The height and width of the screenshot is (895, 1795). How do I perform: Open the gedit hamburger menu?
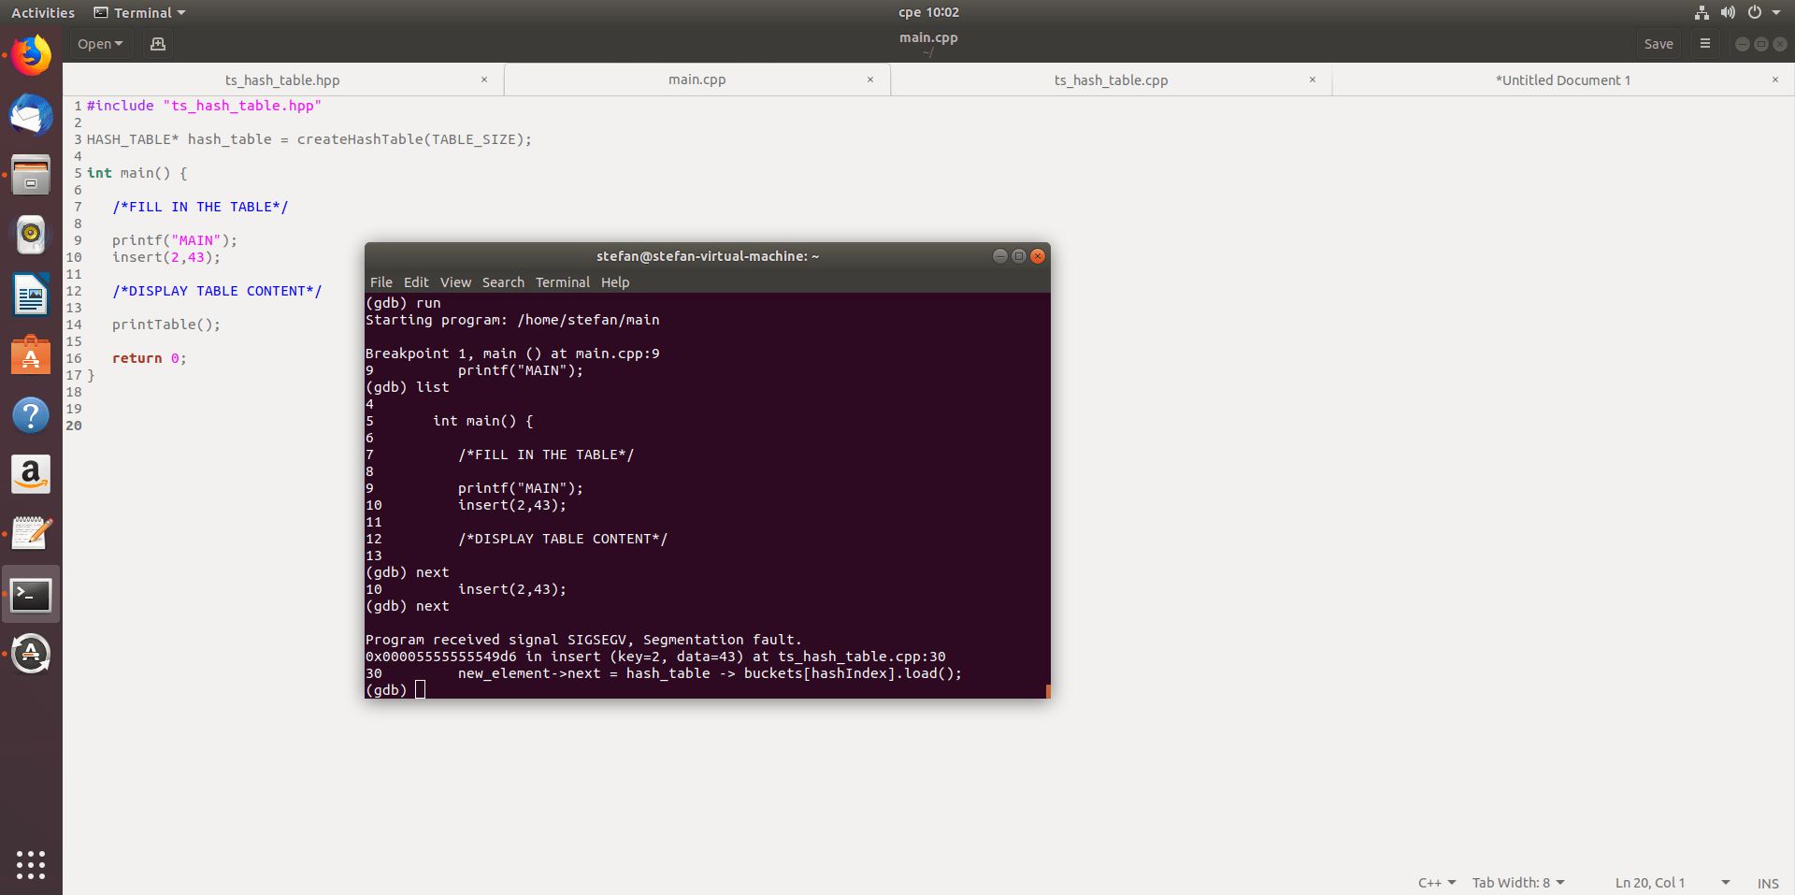tap(1705, 43)
